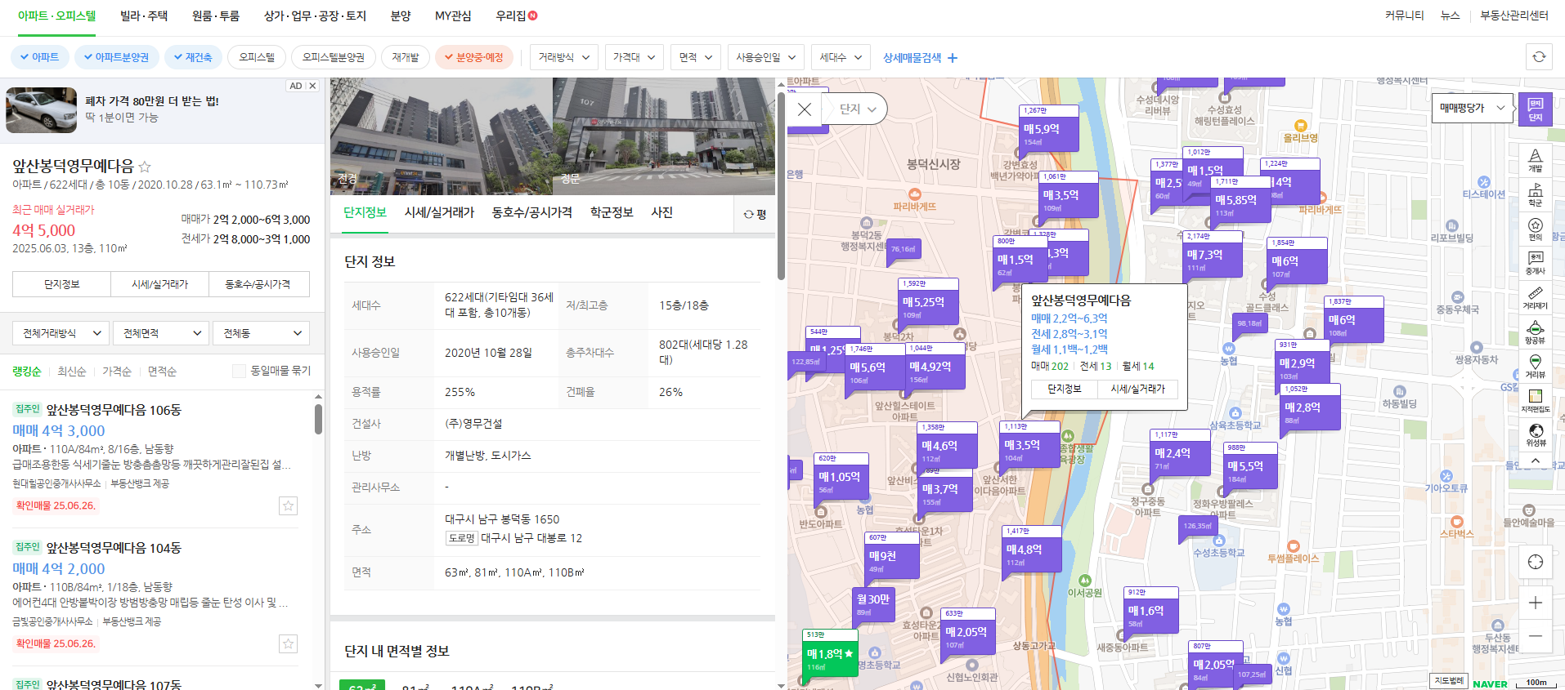Viewport: 1565px width, 690px height.
Task: Zoom out the map with minus button
Action: coord(1535,635)
